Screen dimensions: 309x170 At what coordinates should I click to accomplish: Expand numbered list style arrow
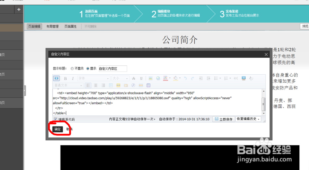230,78
